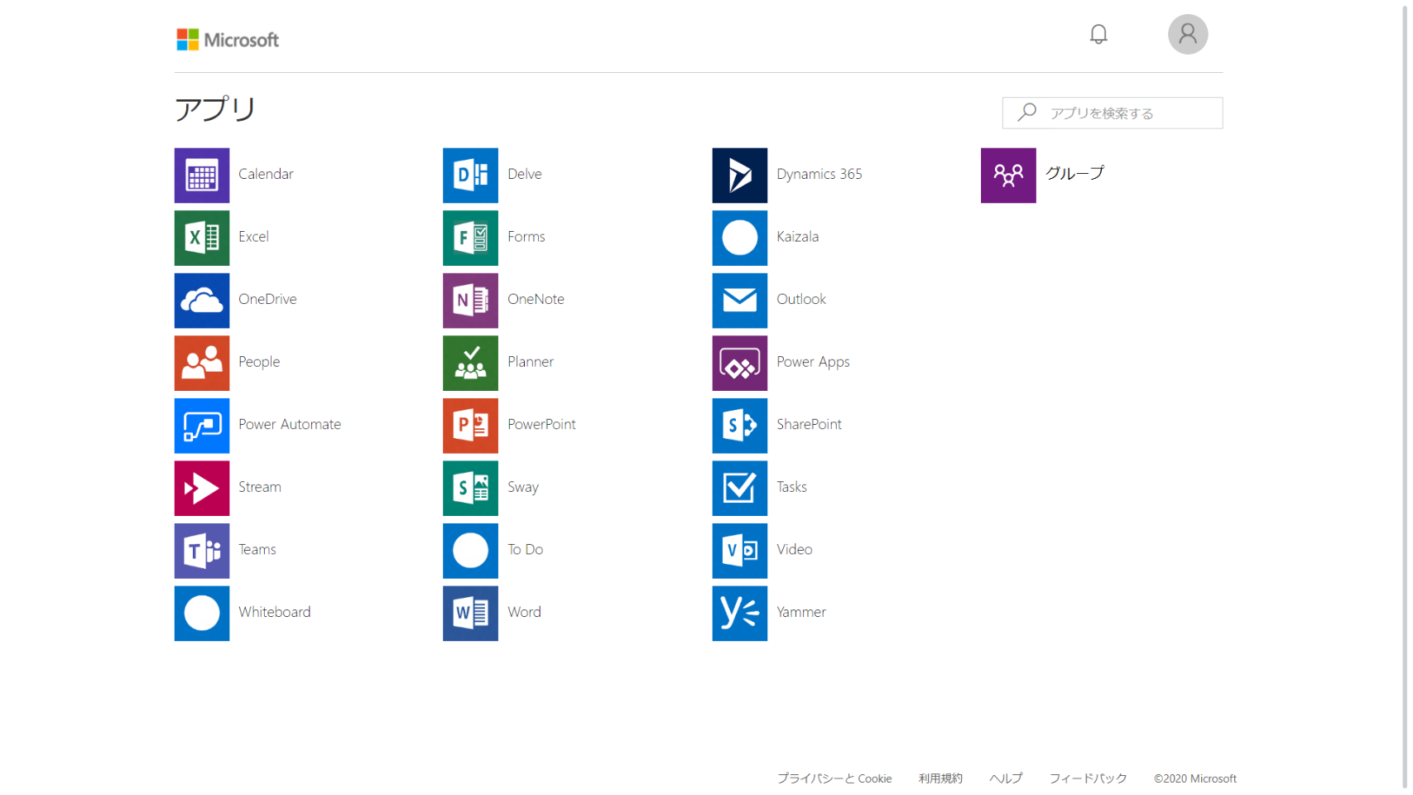This screenshot has width=1413, height=795.
Task: Open the SharePoint app icon
Action: (739, 426)
